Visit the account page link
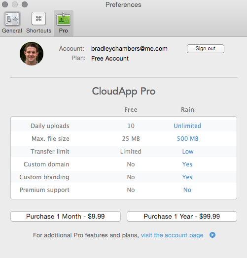 172,235
